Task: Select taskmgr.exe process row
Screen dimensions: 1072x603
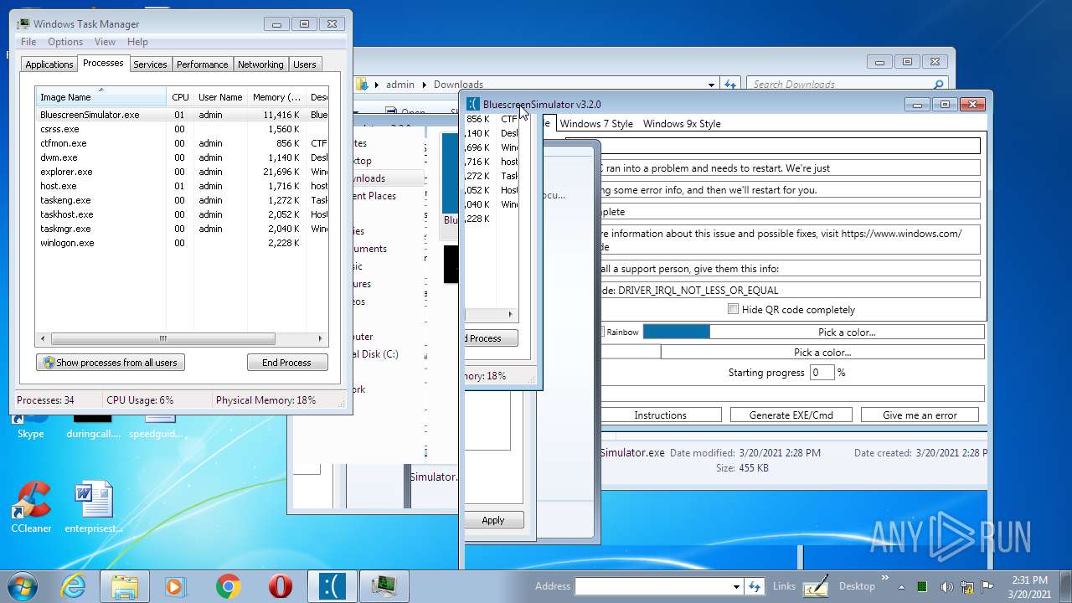Action: pos(183,229)
